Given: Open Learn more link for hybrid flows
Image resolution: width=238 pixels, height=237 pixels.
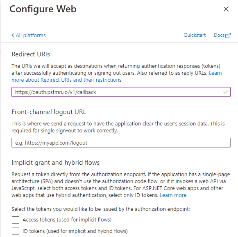Looking at the screenshot, I should 174,195.
